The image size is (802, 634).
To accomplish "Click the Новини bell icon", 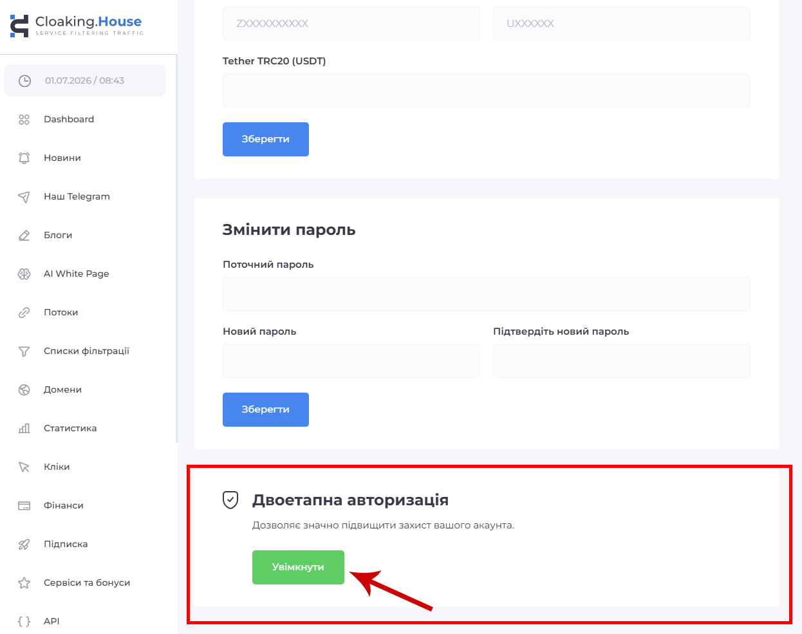I will pos(24,158).
